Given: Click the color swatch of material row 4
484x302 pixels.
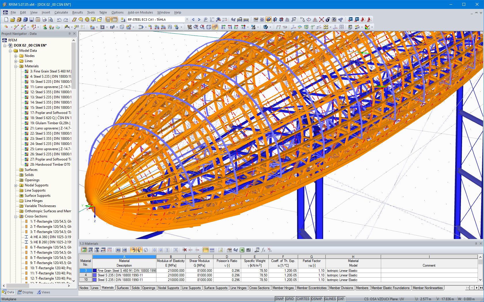Looking at the screenshot, I should (x=95, y=275).
